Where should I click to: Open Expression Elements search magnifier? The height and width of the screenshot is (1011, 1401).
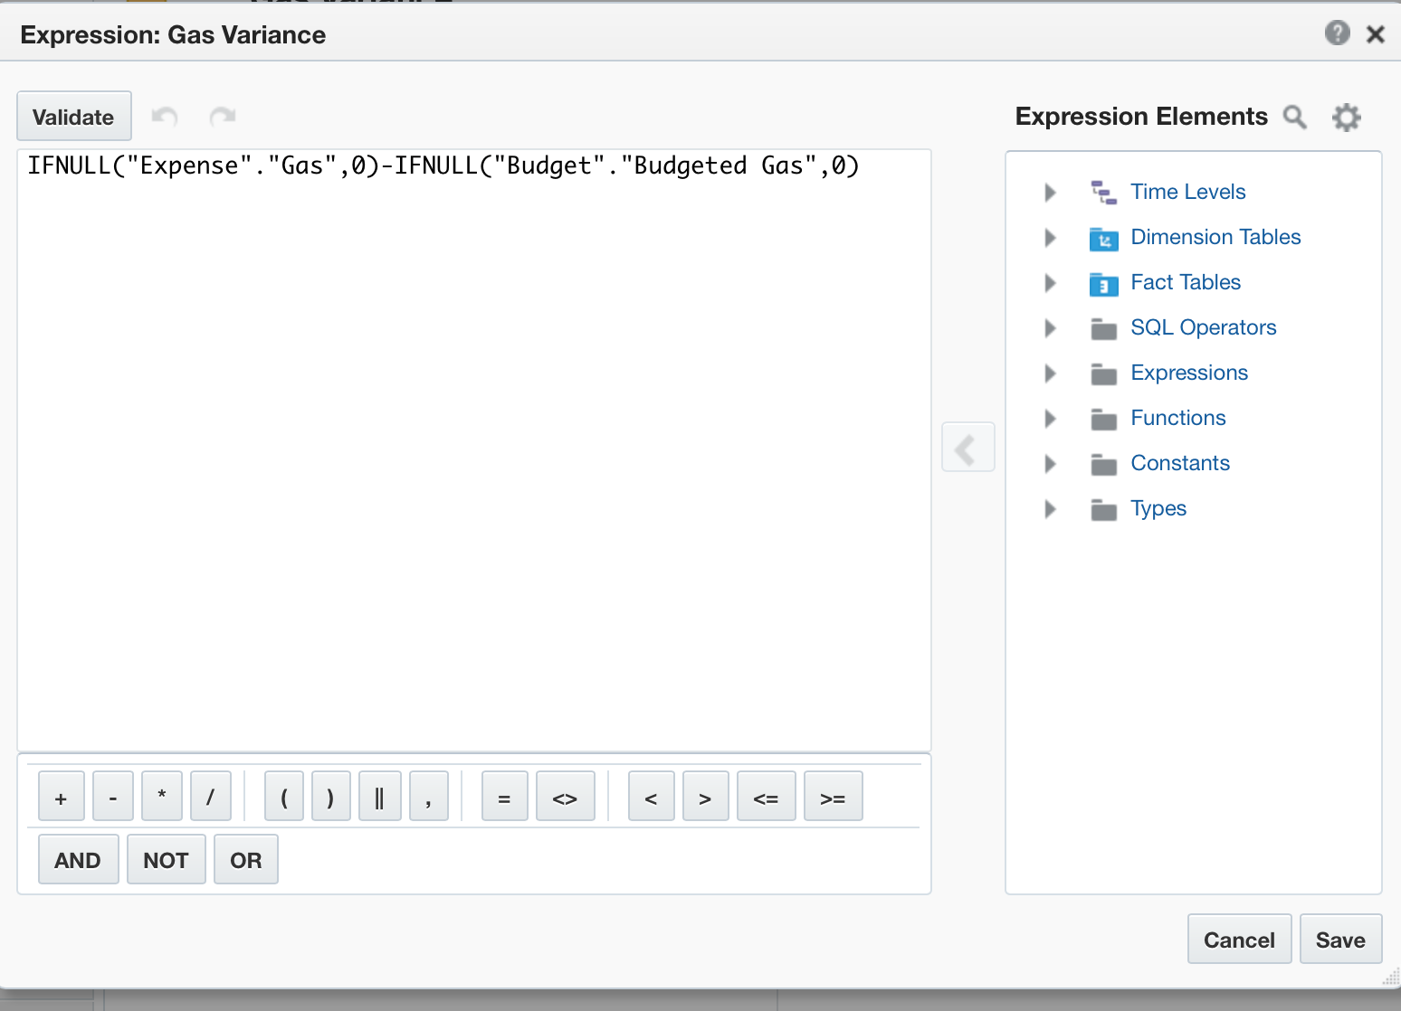tap(1295, 117)
